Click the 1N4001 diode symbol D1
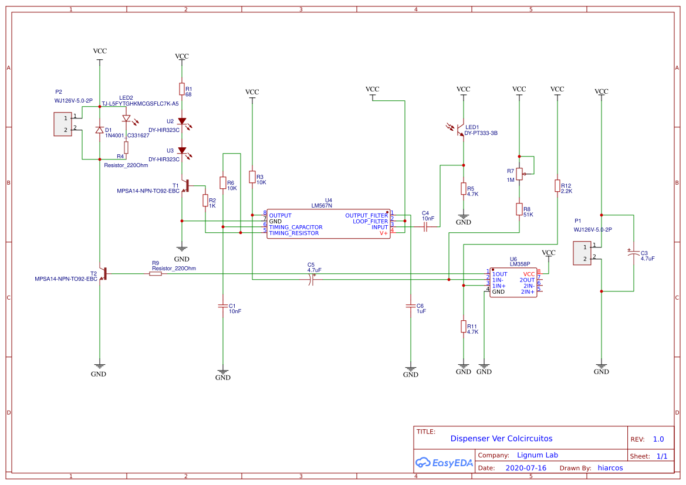The width and height of the screenshot is (686, 485). [x=99, y=130]
